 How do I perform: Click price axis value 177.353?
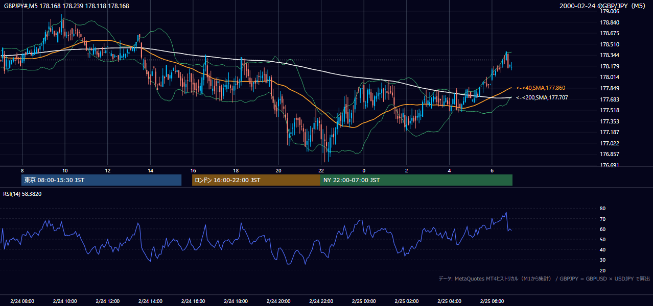pos(610,121)
